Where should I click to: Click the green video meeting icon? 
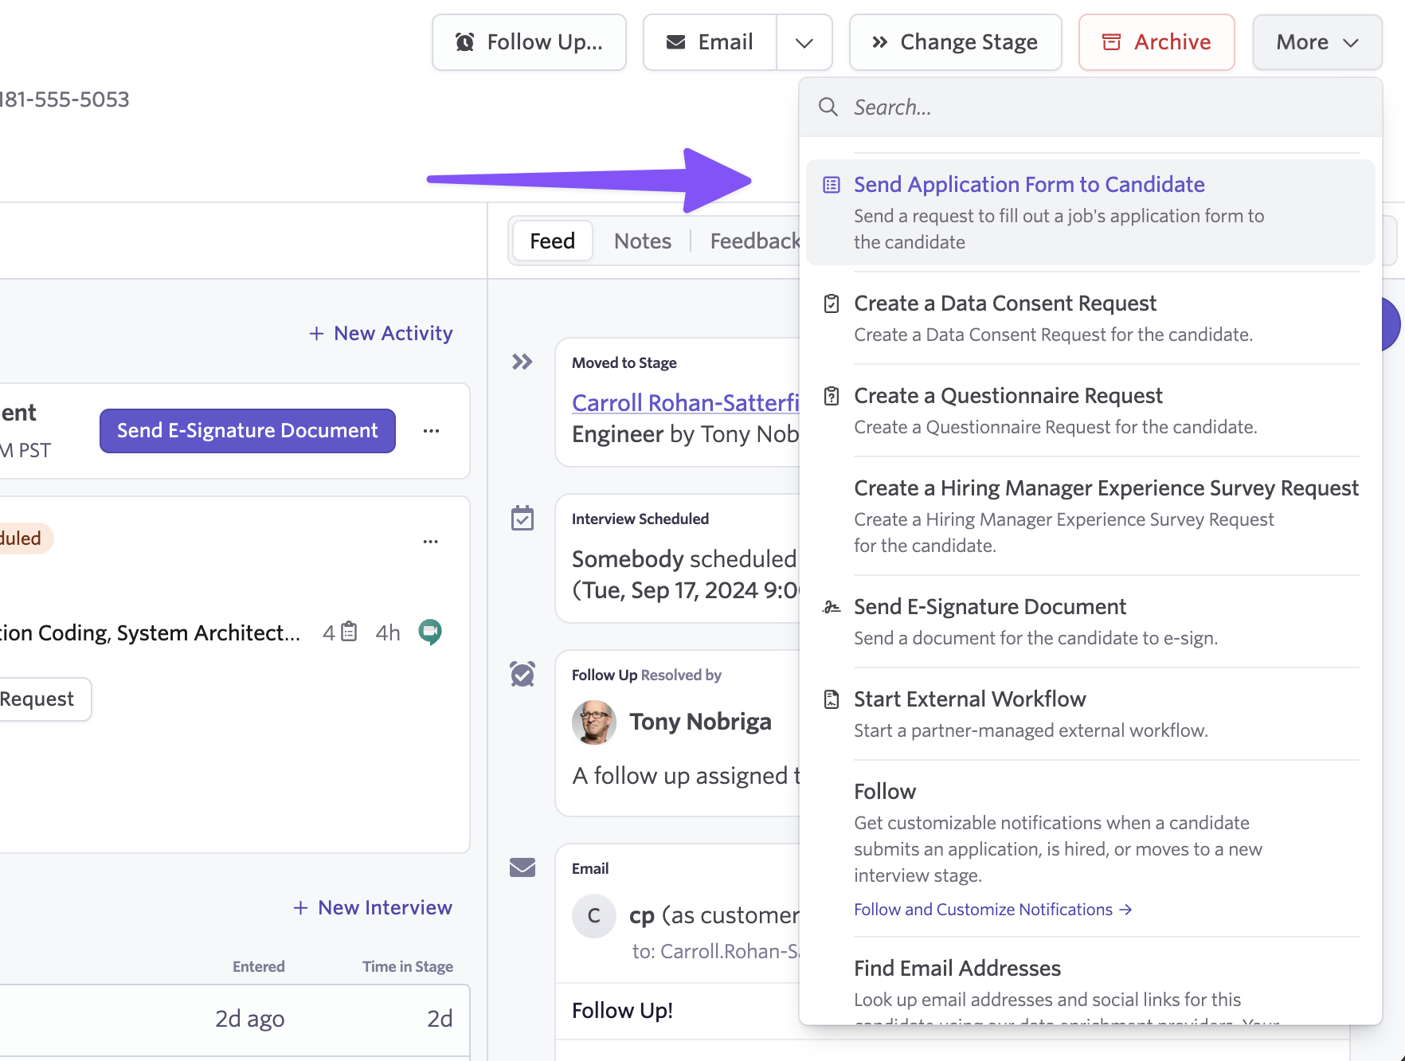[x=430, y=632]
